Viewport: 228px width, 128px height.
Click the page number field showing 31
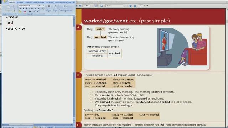click(140, 6)
